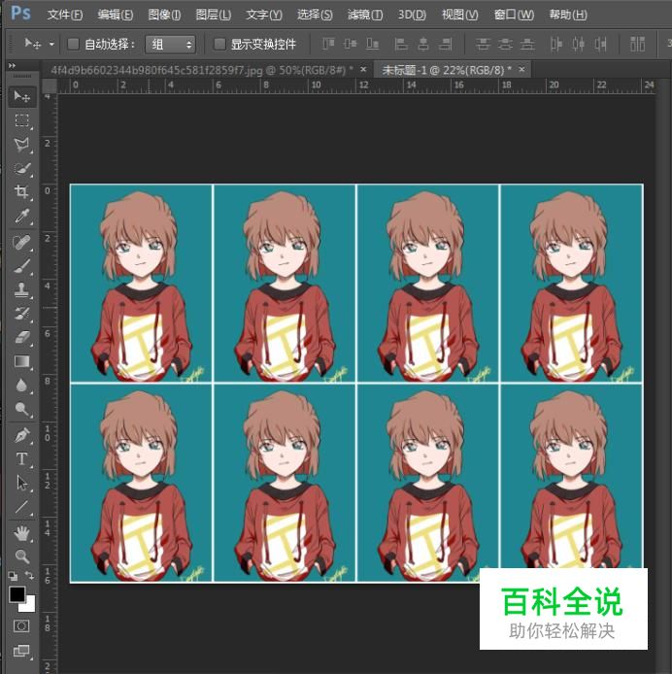
Task: Click align vertical centers icon
Action: pyautogui.click(x=351, y=44)
